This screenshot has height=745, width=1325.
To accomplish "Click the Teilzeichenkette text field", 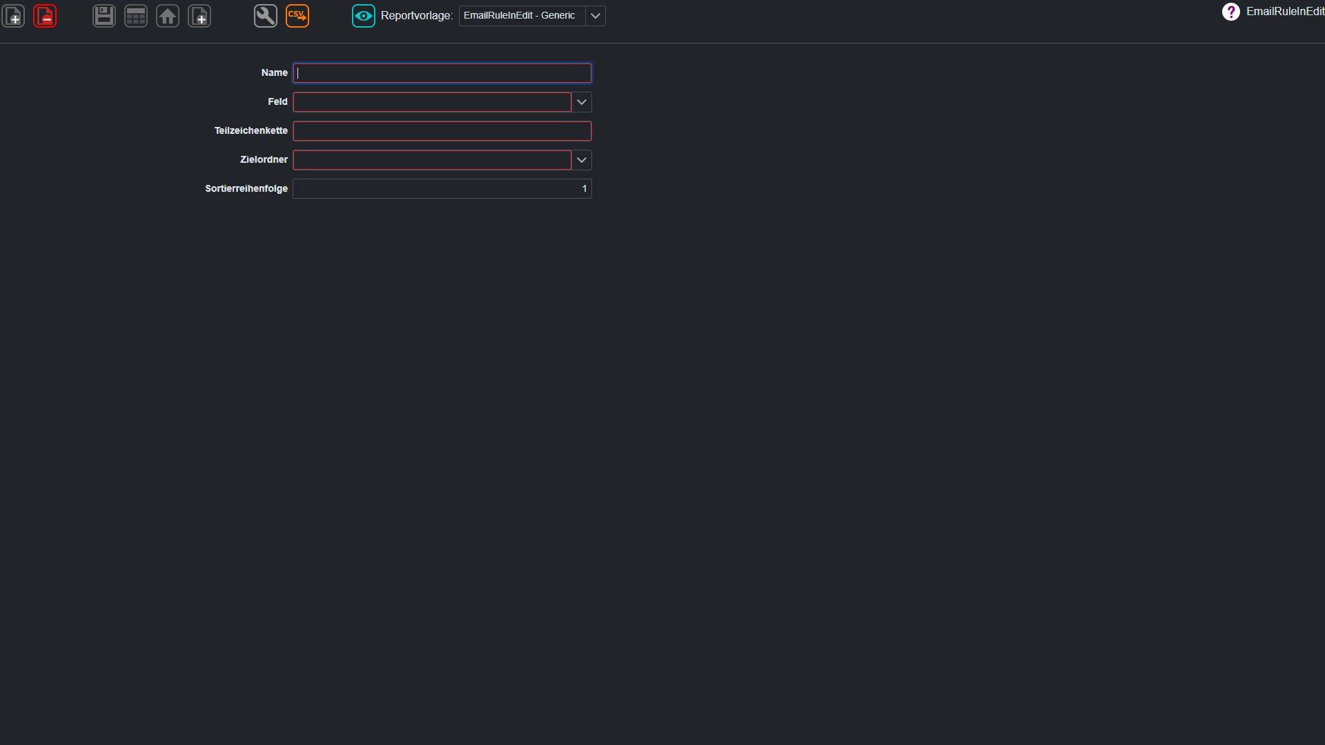I will pos(442,131).
